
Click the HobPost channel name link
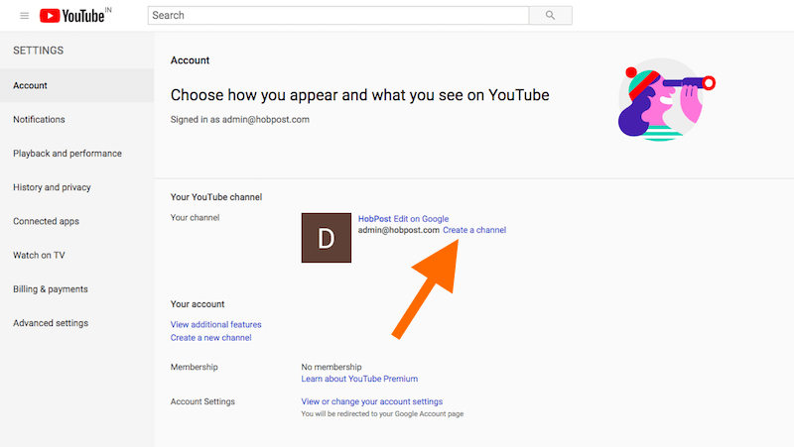coord(374,218)
